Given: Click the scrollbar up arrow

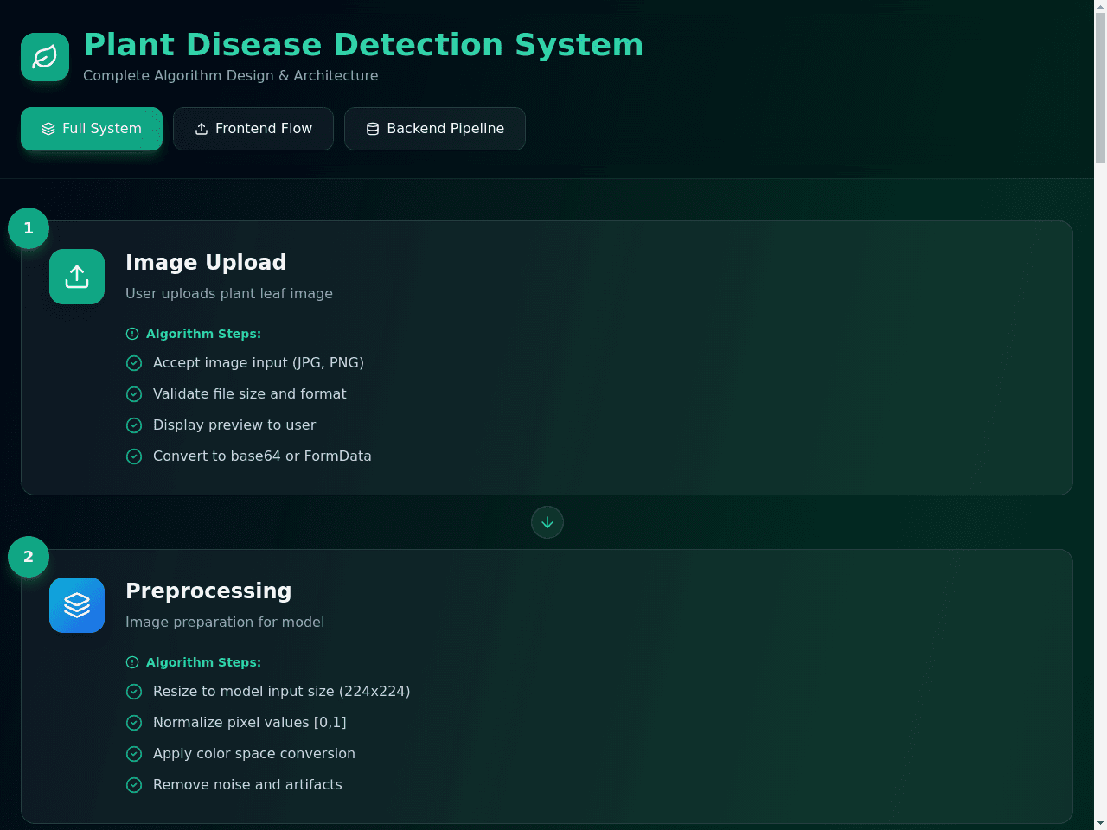Looking at the screenshot, I should pos(1100,6).
